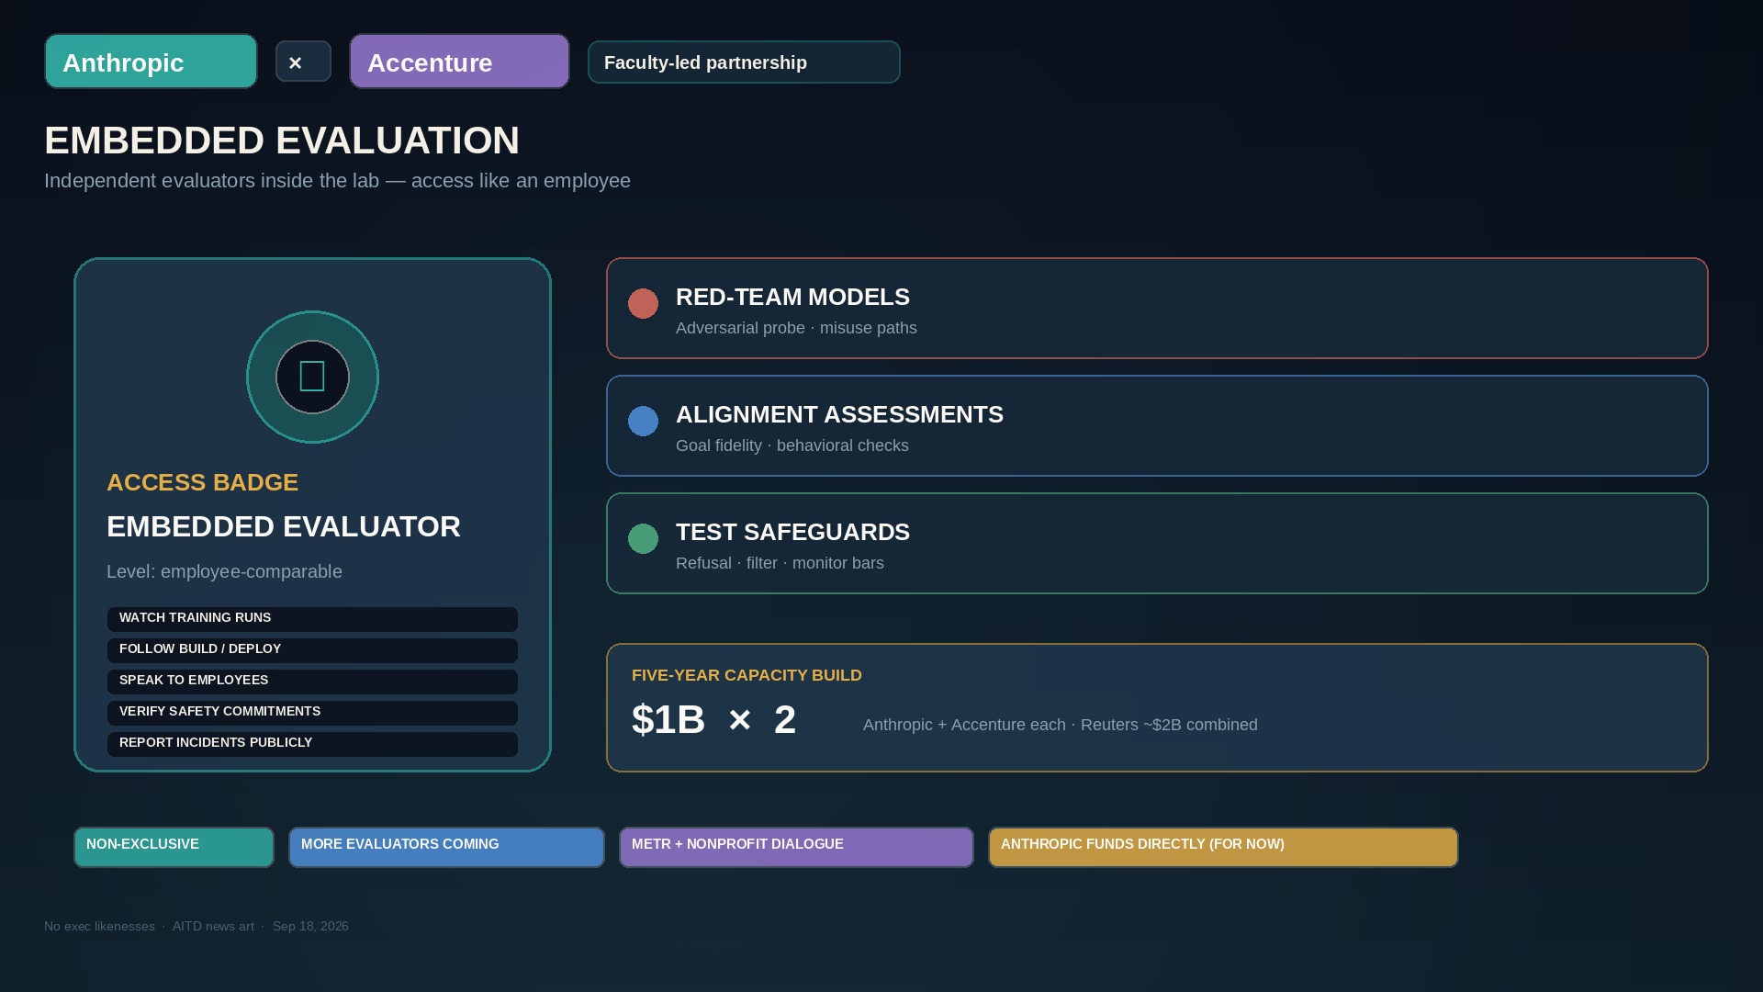Select the Watch Training Runs row
This screenshot has width=1763, height=992.
tap(312, 619)
